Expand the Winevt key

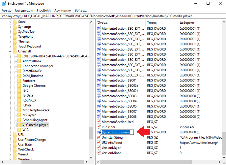coord(10,155)
